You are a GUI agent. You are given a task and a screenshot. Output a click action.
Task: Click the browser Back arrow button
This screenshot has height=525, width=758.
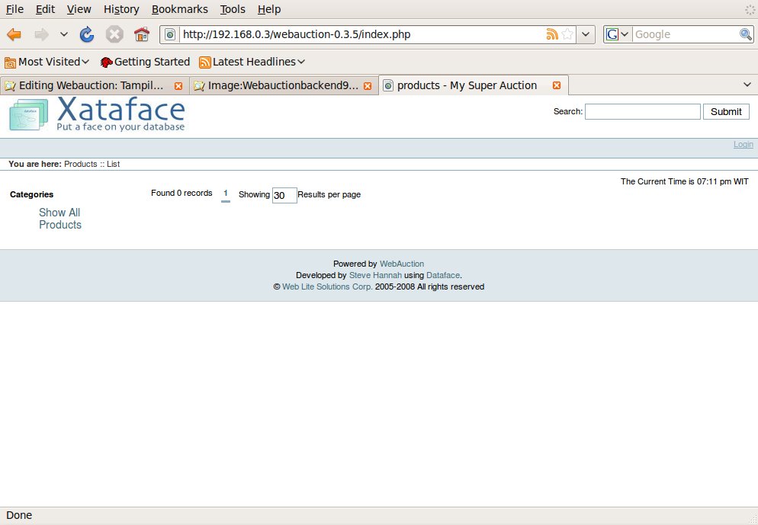[14, 34]
